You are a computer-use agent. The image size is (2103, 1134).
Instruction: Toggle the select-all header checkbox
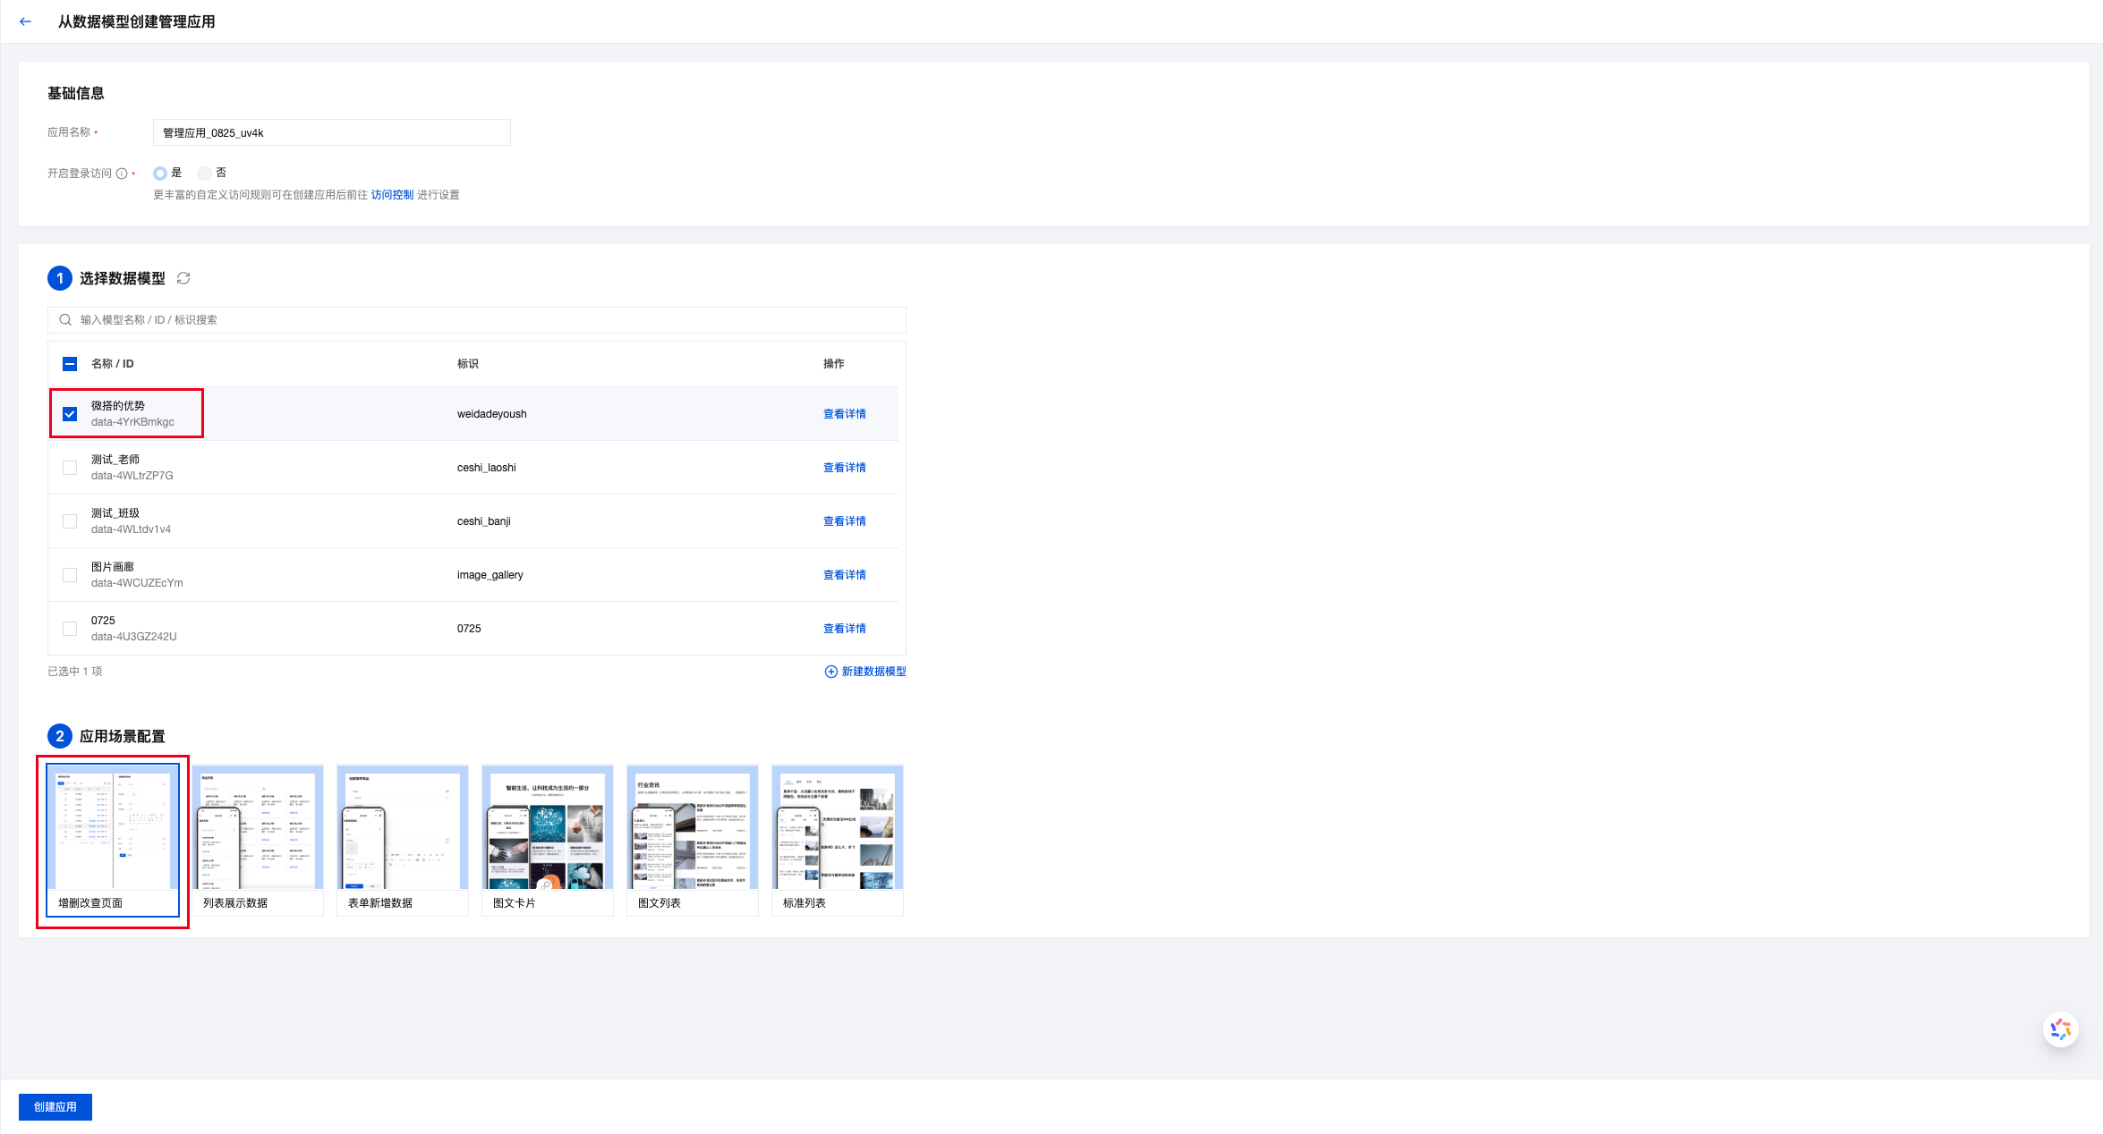click(x=70, y=364)
